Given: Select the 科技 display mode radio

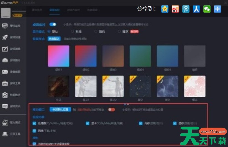Looking at the screenshot, I should (72, 31).
